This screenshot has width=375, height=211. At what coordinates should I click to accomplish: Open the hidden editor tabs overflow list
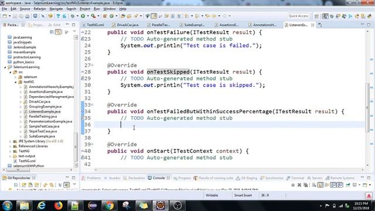coord(320,25)
